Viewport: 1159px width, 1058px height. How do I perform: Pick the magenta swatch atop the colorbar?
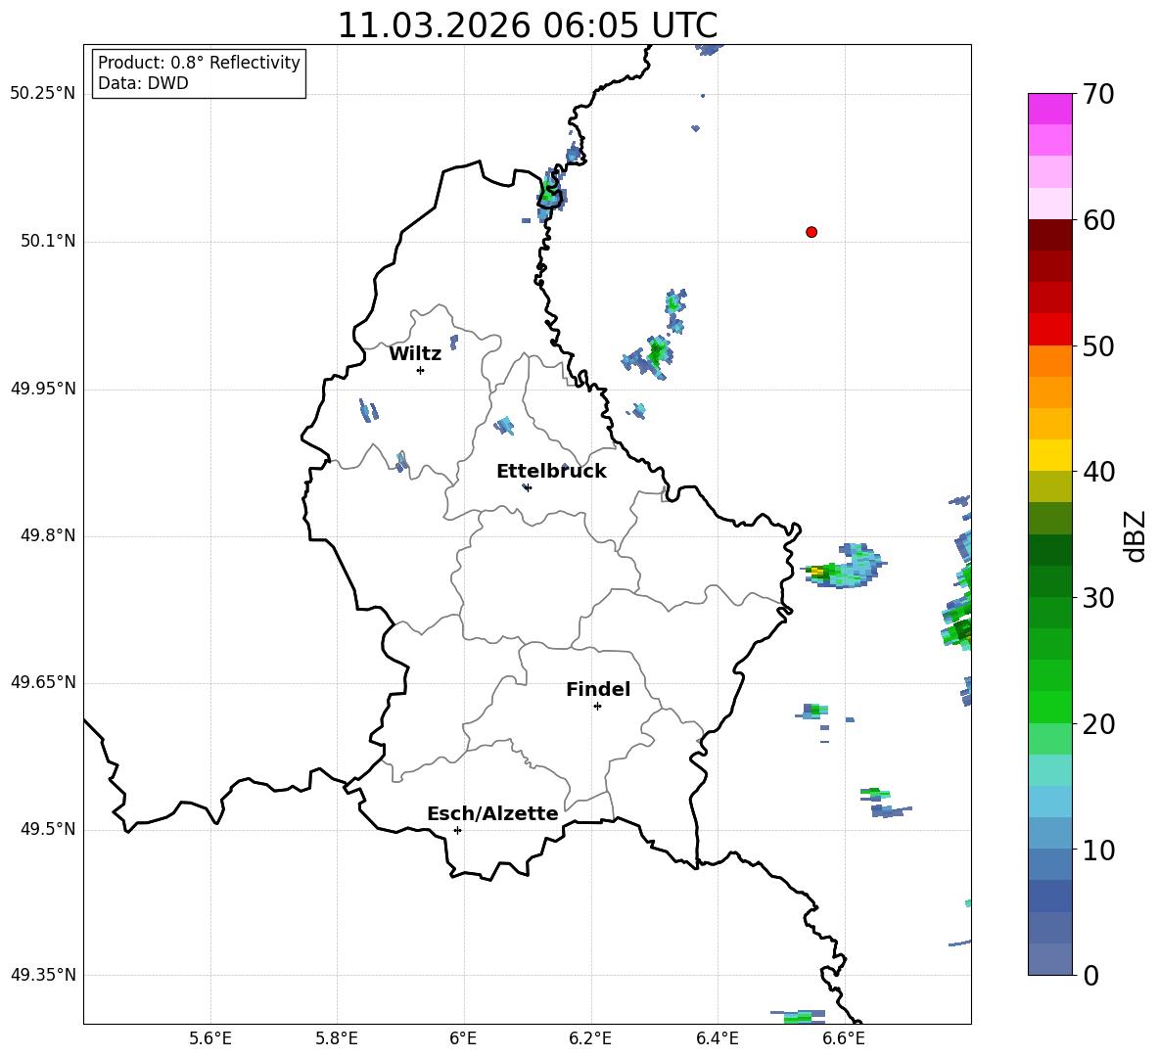[1049, 110]
